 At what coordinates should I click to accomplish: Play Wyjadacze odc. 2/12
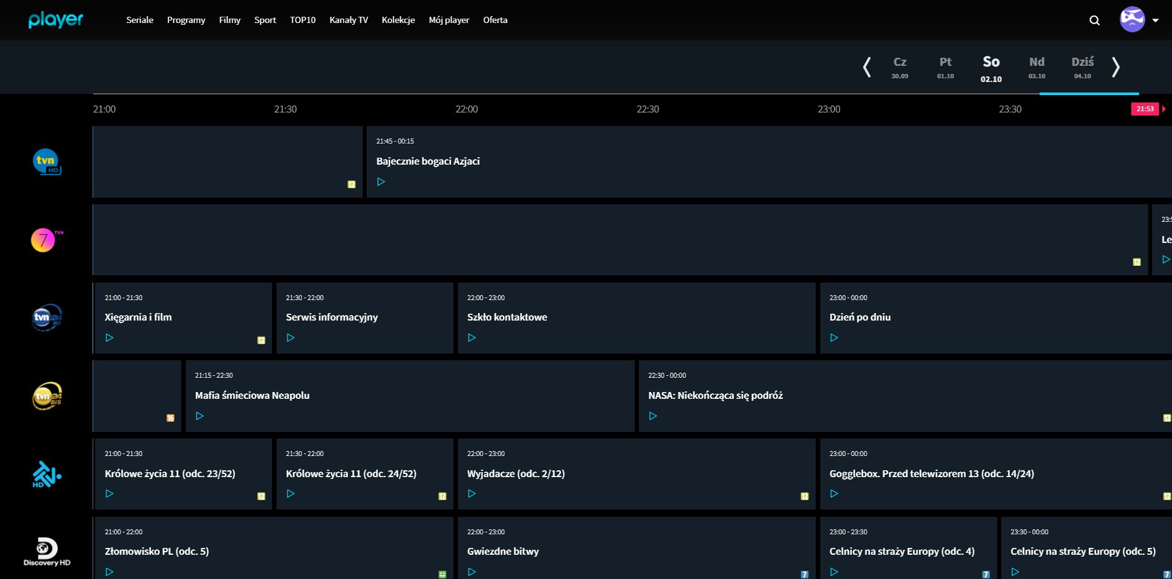pyautogui.click(x=472, y=493)
